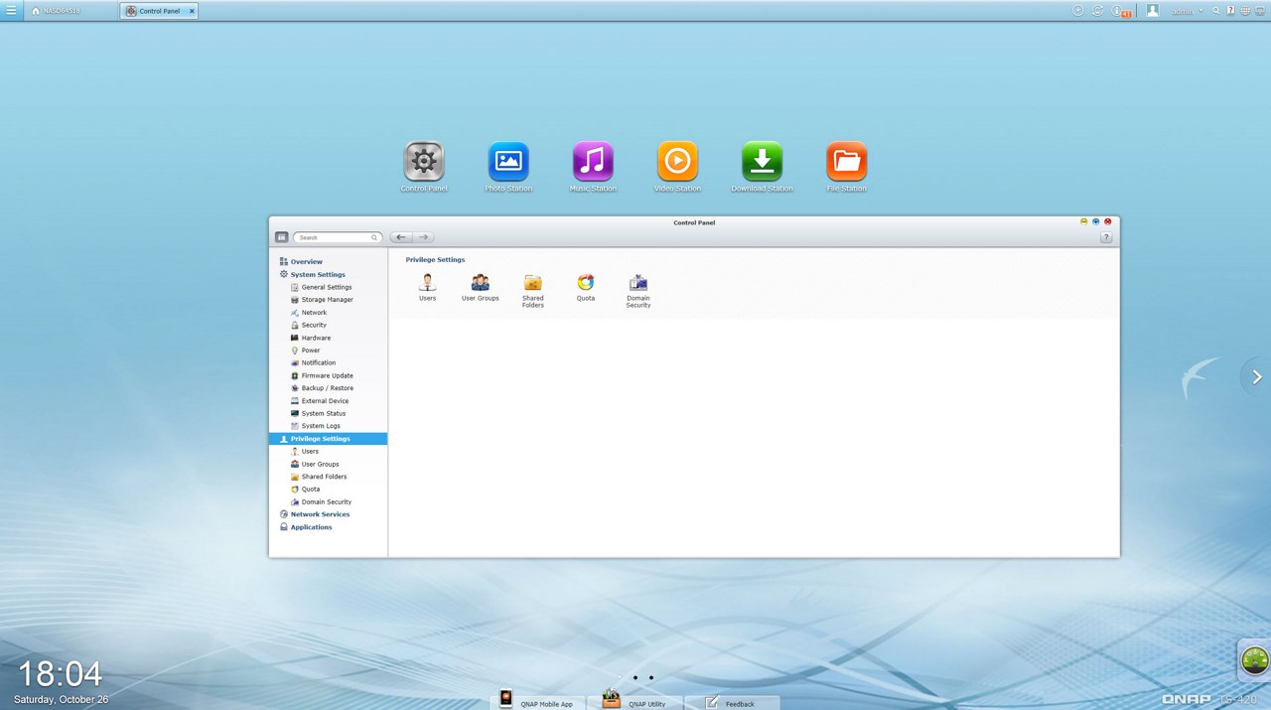The image size is (1271, 710).
Task: Show event notifications with 41 badge
Action: pyautogui.click(x=1121, y=12)
